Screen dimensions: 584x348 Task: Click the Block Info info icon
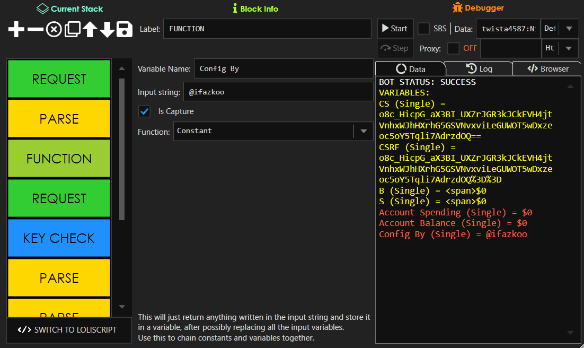tap(235, 8)
